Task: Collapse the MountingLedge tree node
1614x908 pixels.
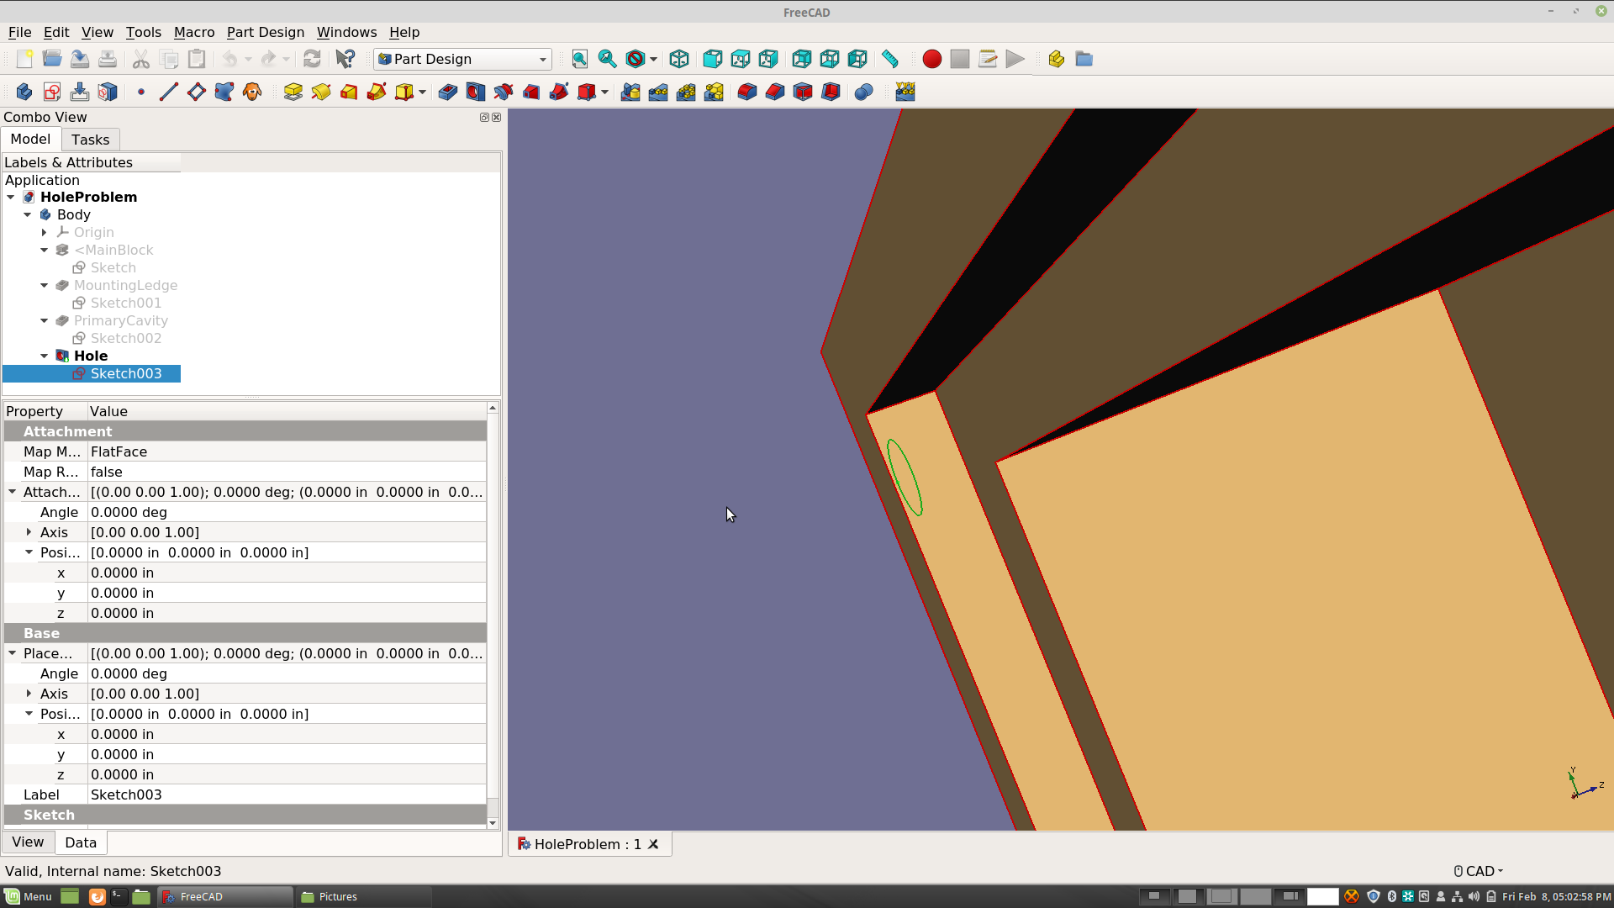Action: [45, 285]
